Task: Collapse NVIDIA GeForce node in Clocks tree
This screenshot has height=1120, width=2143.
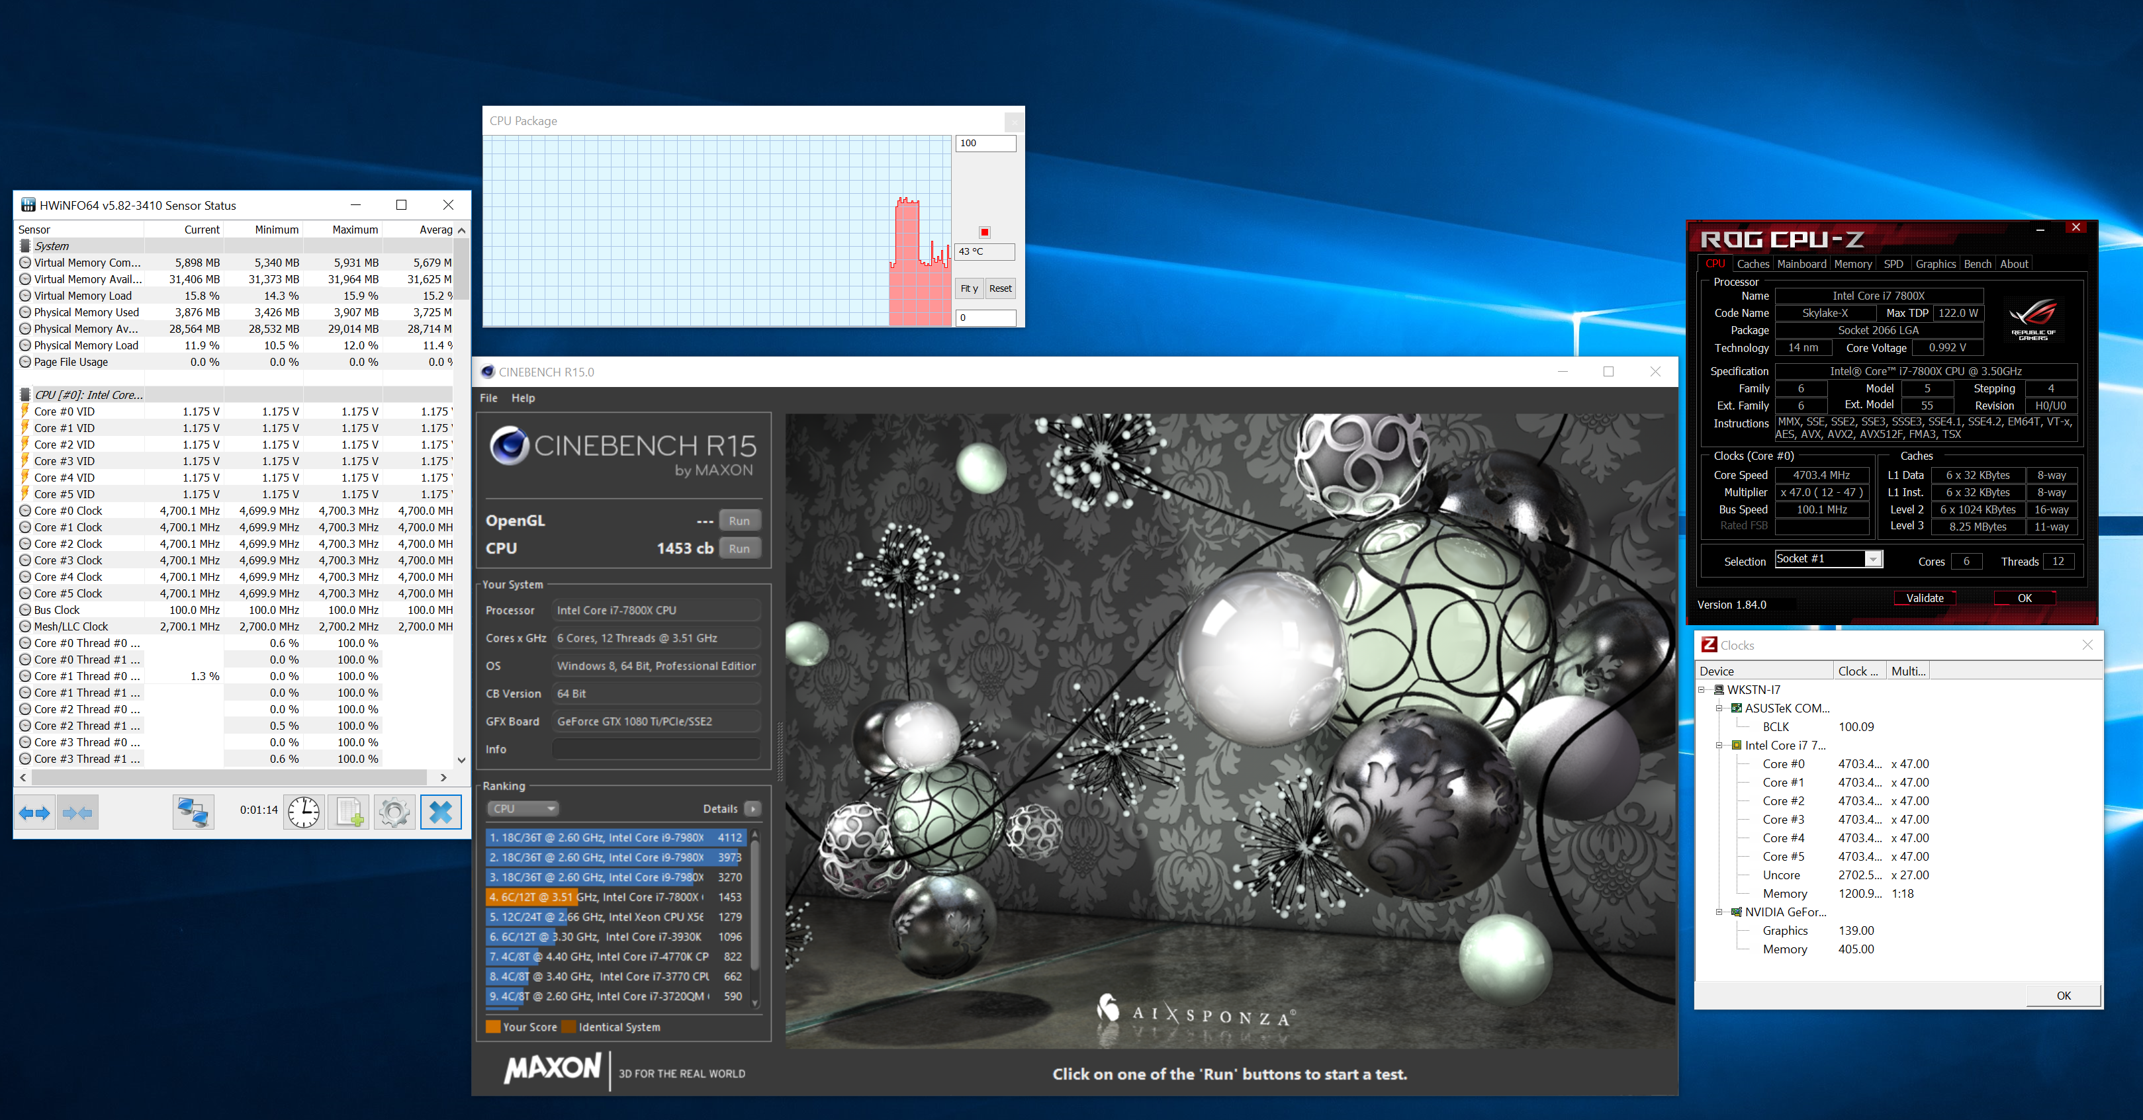Action: pyautogui.click(x=1719, y=912)
